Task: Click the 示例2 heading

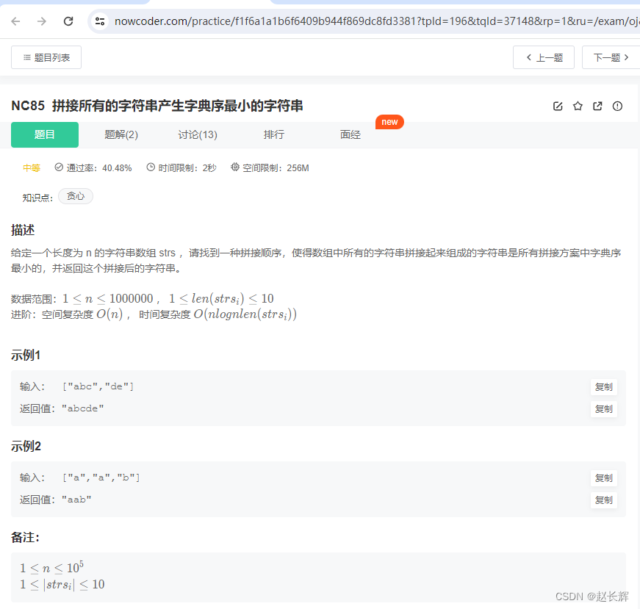Action: (x=26, y=446)
